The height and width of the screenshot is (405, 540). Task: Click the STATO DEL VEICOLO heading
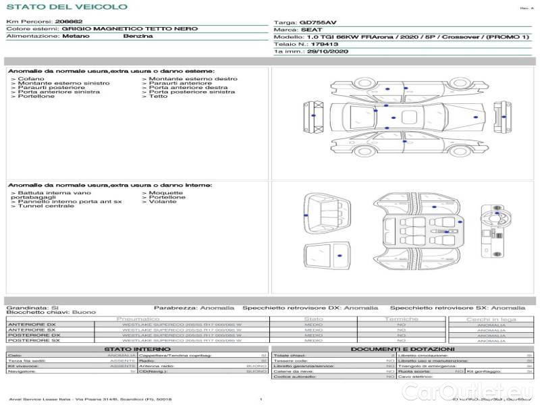(66, 7)
